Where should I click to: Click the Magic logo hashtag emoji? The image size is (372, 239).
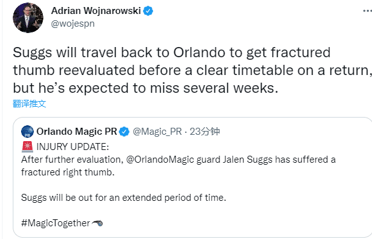[97, 222]
